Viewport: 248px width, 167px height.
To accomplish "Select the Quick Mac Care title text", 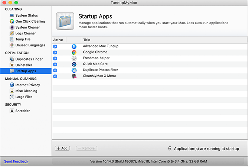I will pos(95,64).
